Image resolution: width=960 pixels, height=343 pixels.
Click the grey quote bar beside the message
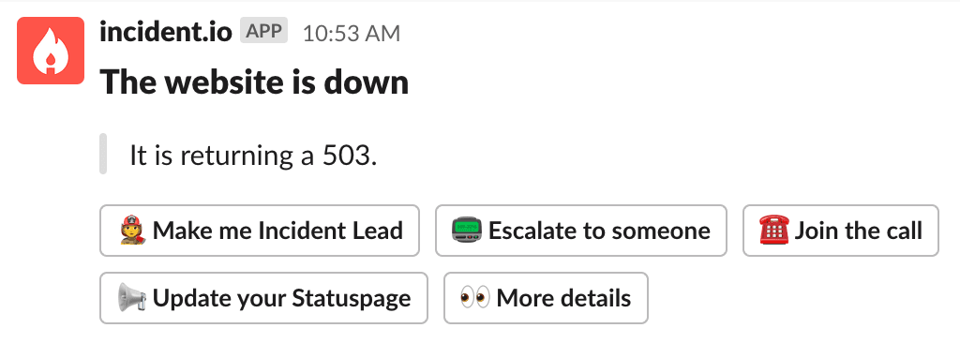(x=103, y=154)
